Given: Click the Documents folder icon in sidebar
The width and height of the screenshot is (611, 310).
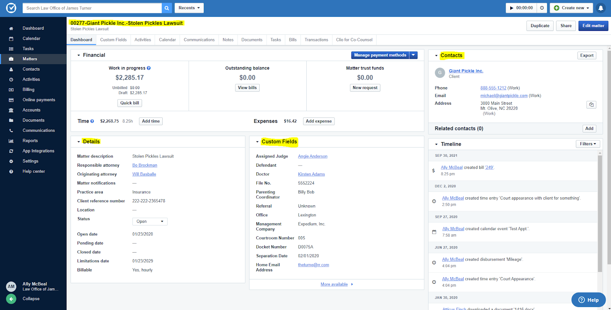Looking at the screenshot, I should [x=11, y=120].
